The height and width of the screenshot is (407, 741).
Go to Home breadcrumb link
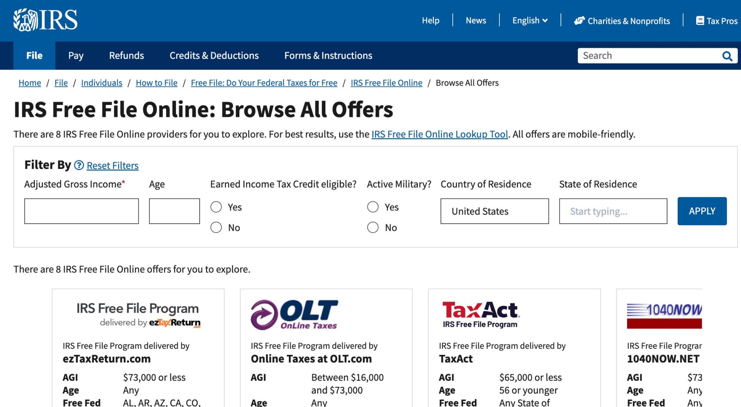(x=30, y=83)
